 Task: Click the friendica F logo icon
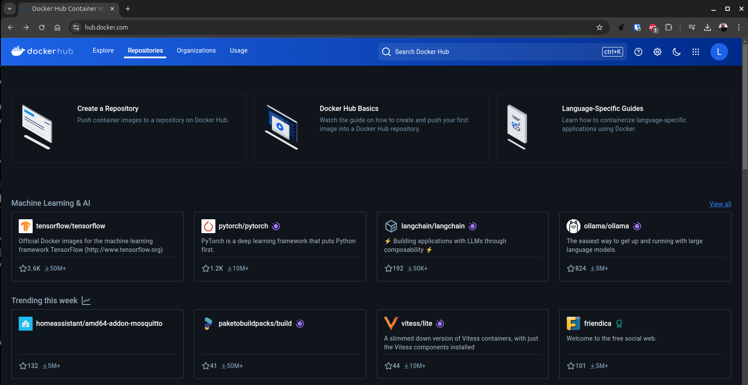click(574, 324)
